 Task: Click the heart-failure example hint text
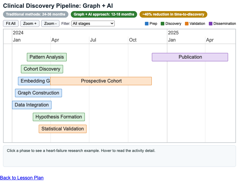coord(81,151)
